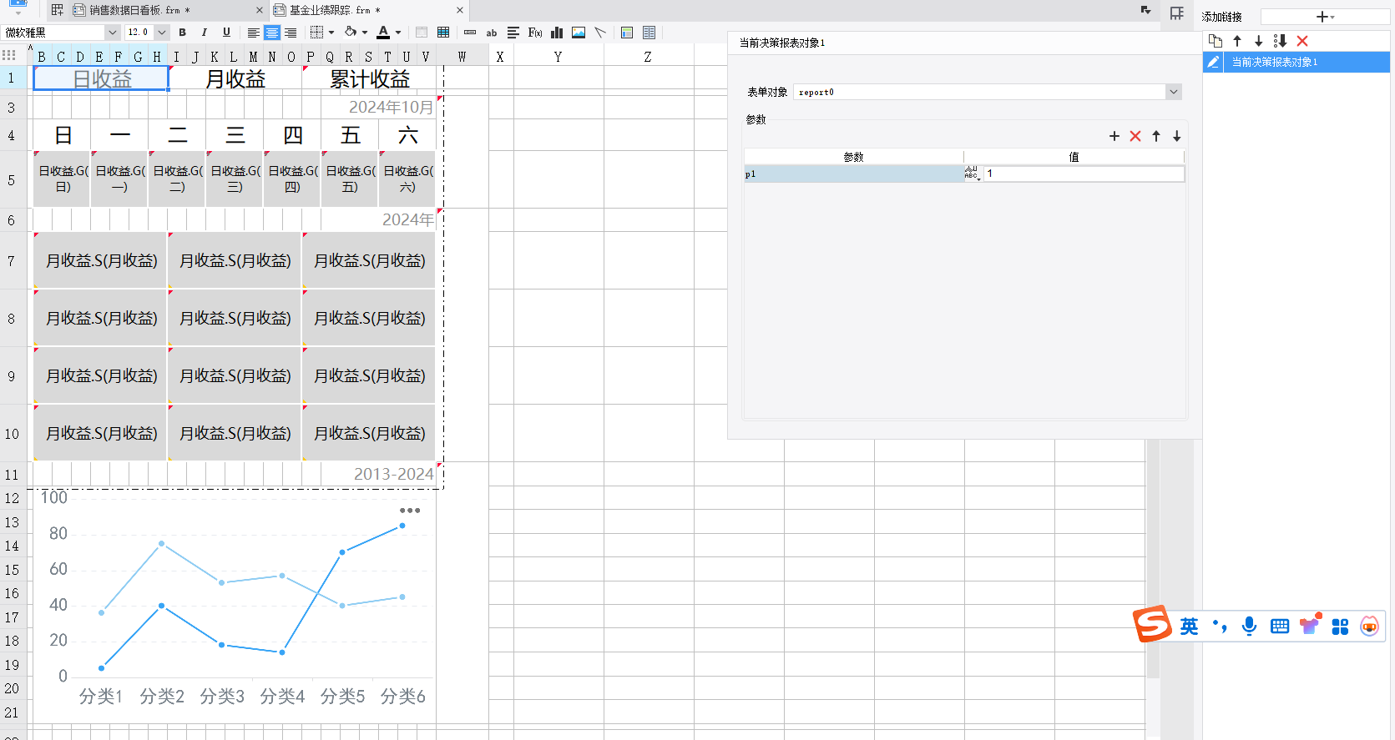The height and width of the screenshot is (740, 1395).
Task: Edit the p1 value field
Action: (x=1084, y=174)
